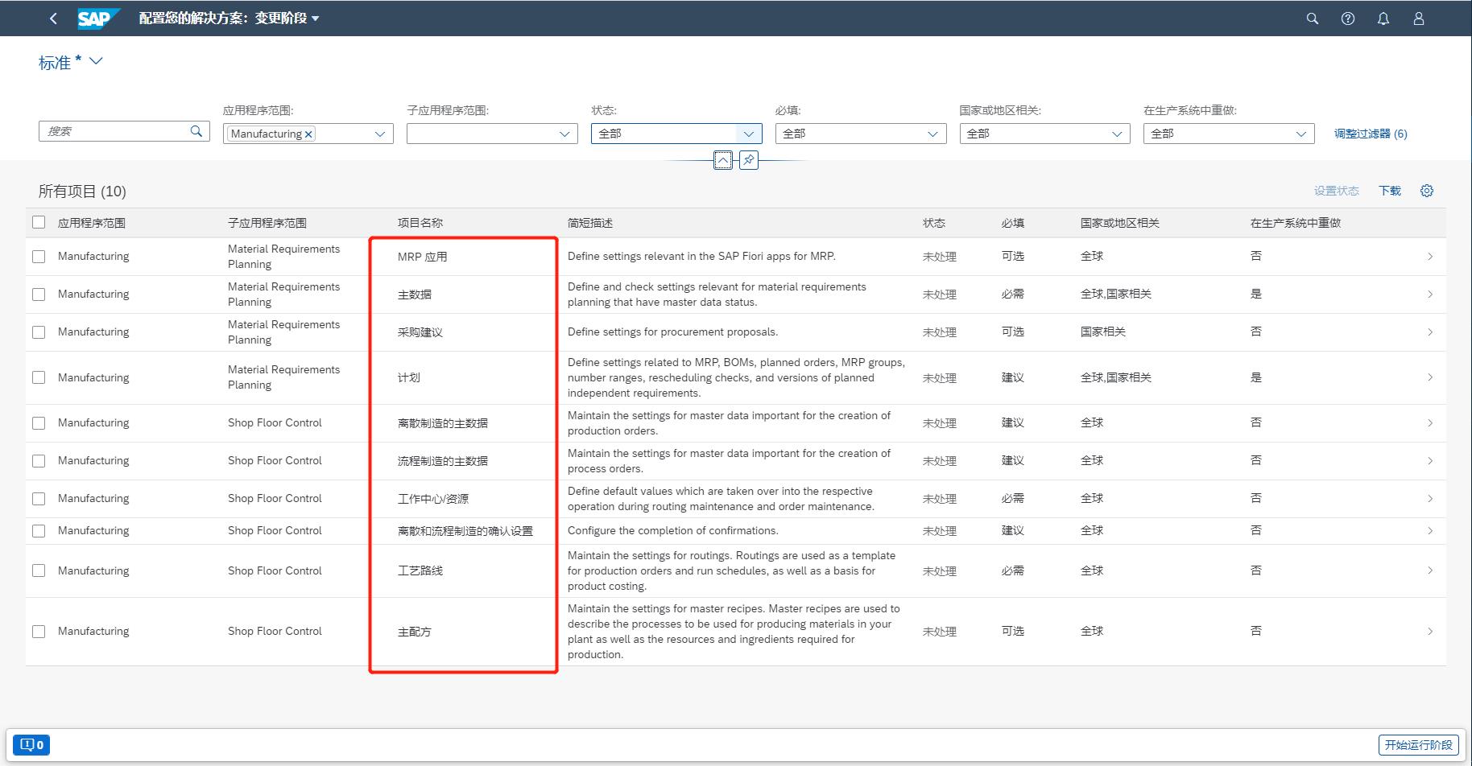Click the back arrow next to the SAP logo
1472x766 pixels.
[x=52, y=18]
